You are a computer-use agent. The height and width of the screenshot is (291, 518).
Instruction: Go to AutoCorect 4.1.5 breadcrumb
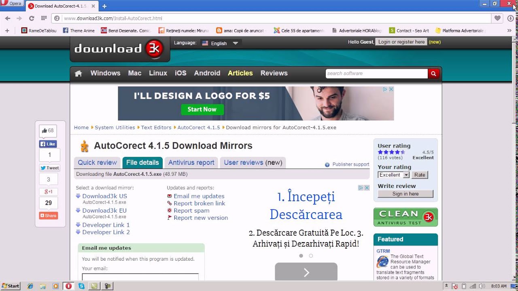[x=199, y=127]
